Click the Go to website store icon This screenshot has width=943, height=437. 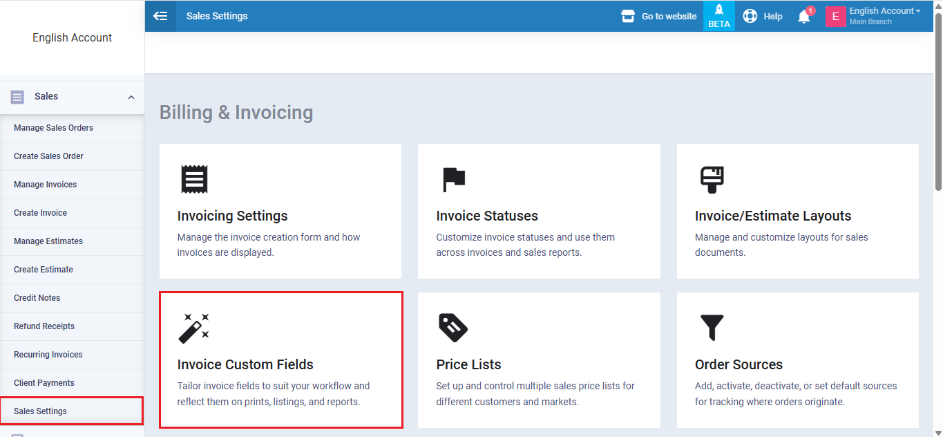628,16
